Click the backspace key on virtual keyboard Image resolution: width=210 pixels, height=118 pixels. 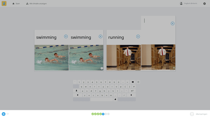pos(133,82)
